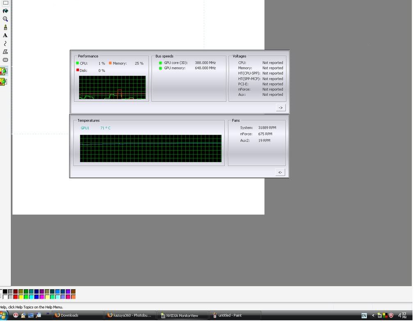Select the rectangular Select tool in Paint
The image size is (420, 336).
pos(5,3)
